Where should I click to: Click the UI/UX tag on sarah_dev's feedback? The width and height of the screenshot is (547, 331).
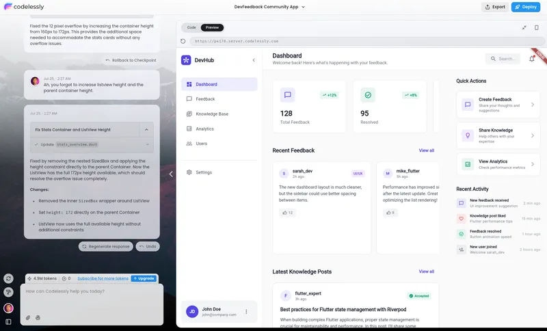358,173
